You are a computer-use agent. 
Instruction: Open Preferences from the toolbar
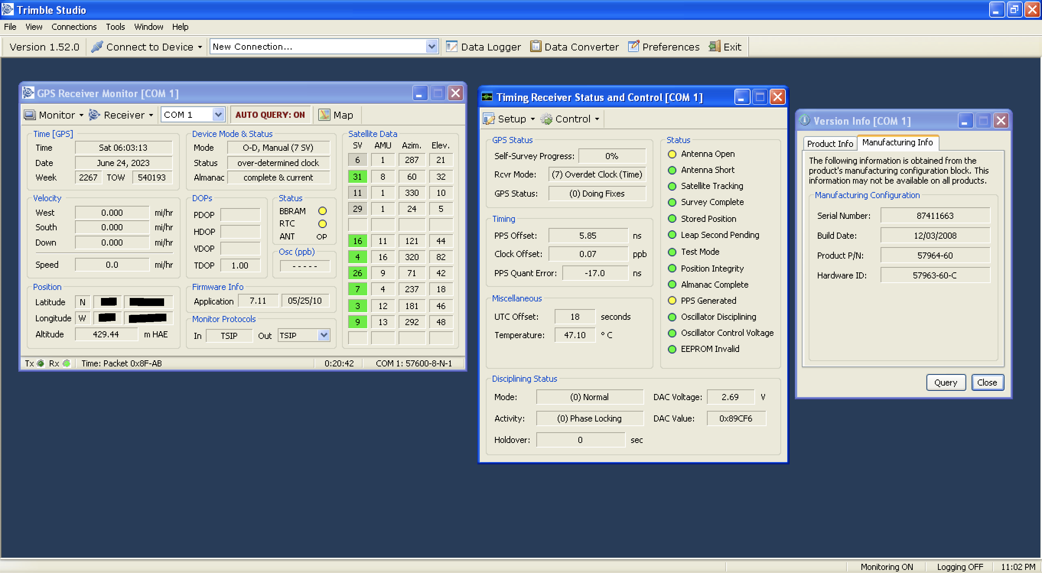(664, 47)
